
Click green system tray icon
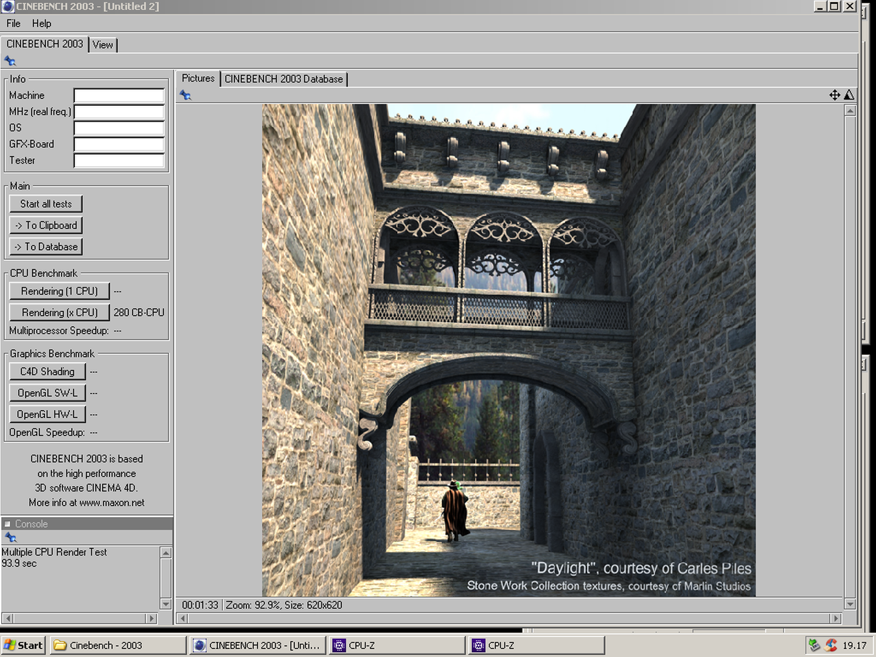[814, 645]
